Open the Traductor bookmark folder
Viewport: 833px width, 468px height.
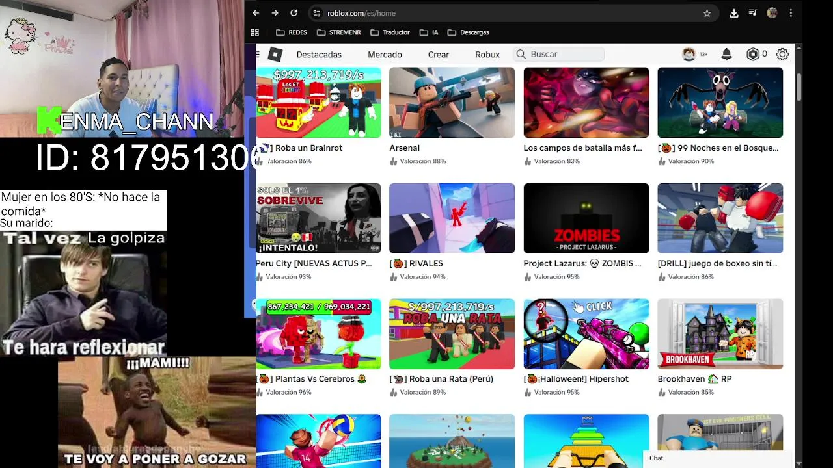tap(390, 32)
